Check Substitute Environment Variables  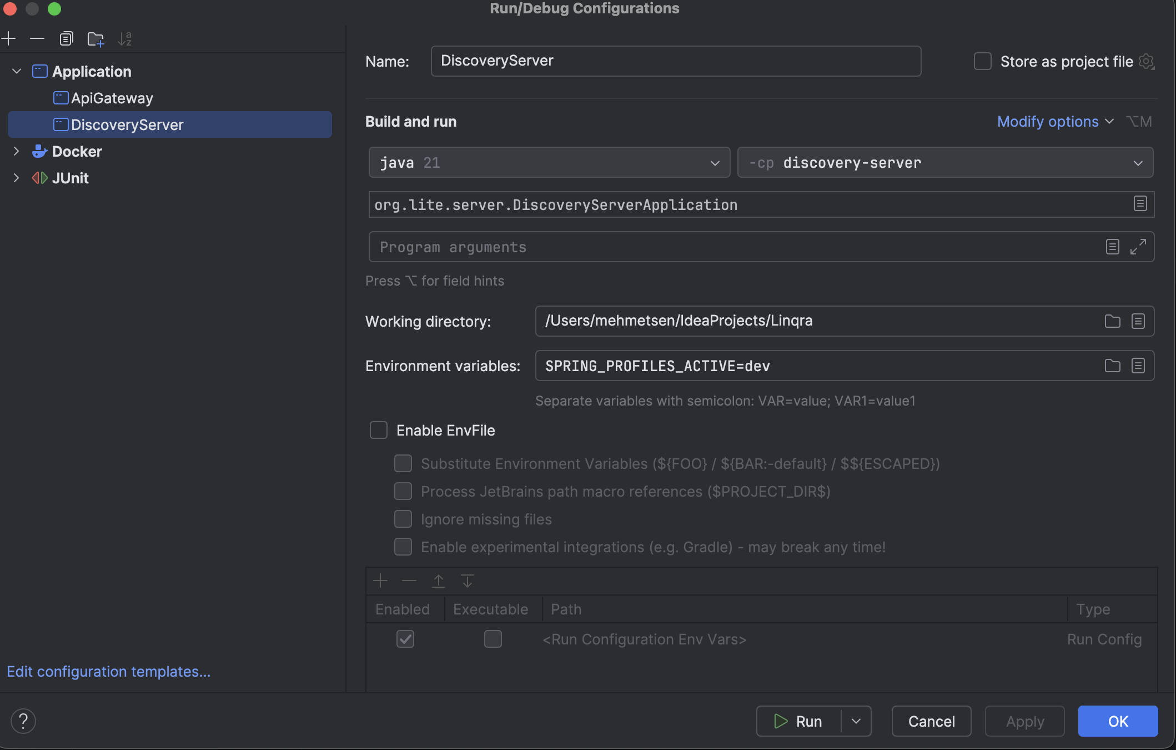[x=403, y=463]
